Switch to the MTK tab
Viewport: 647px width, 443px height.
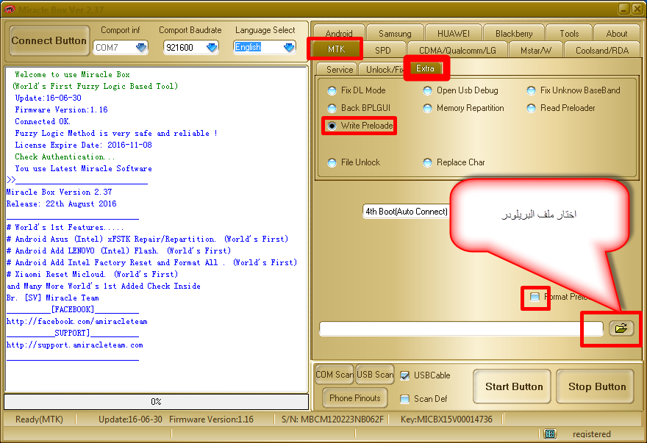pos(336,49)
